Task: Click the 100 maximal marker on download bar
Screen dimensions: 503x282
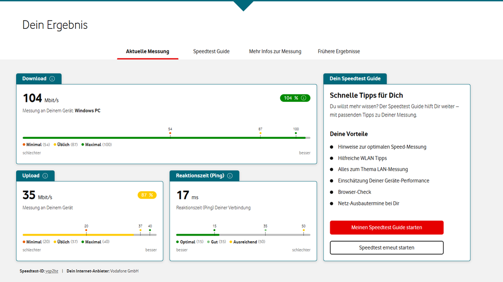Action: tap(296, 133)
